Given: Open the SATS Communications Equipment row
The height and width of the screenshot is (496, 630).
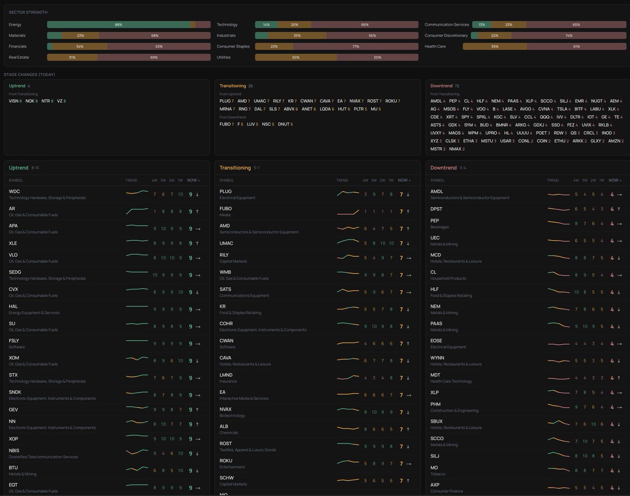Looking at the screenshot, I should (x=317, y=292).
